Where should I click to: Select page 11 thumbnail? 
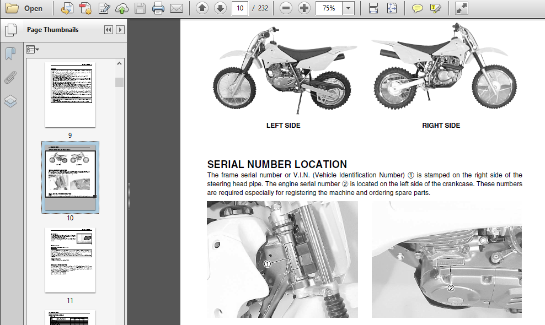click(70, 259)
